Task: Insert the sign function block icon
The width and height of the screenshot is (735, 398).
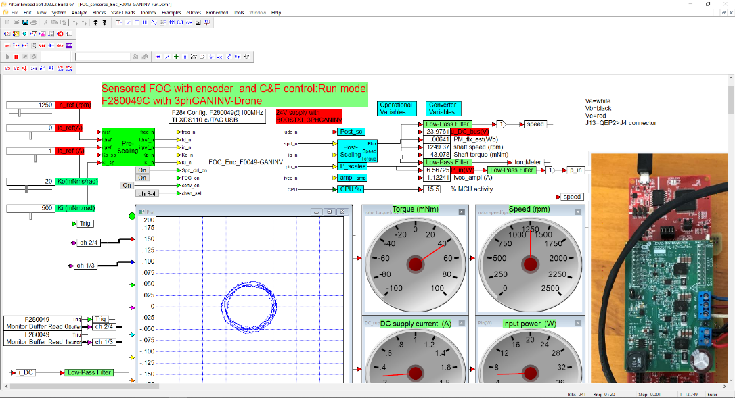Action: tap(238, 57)
